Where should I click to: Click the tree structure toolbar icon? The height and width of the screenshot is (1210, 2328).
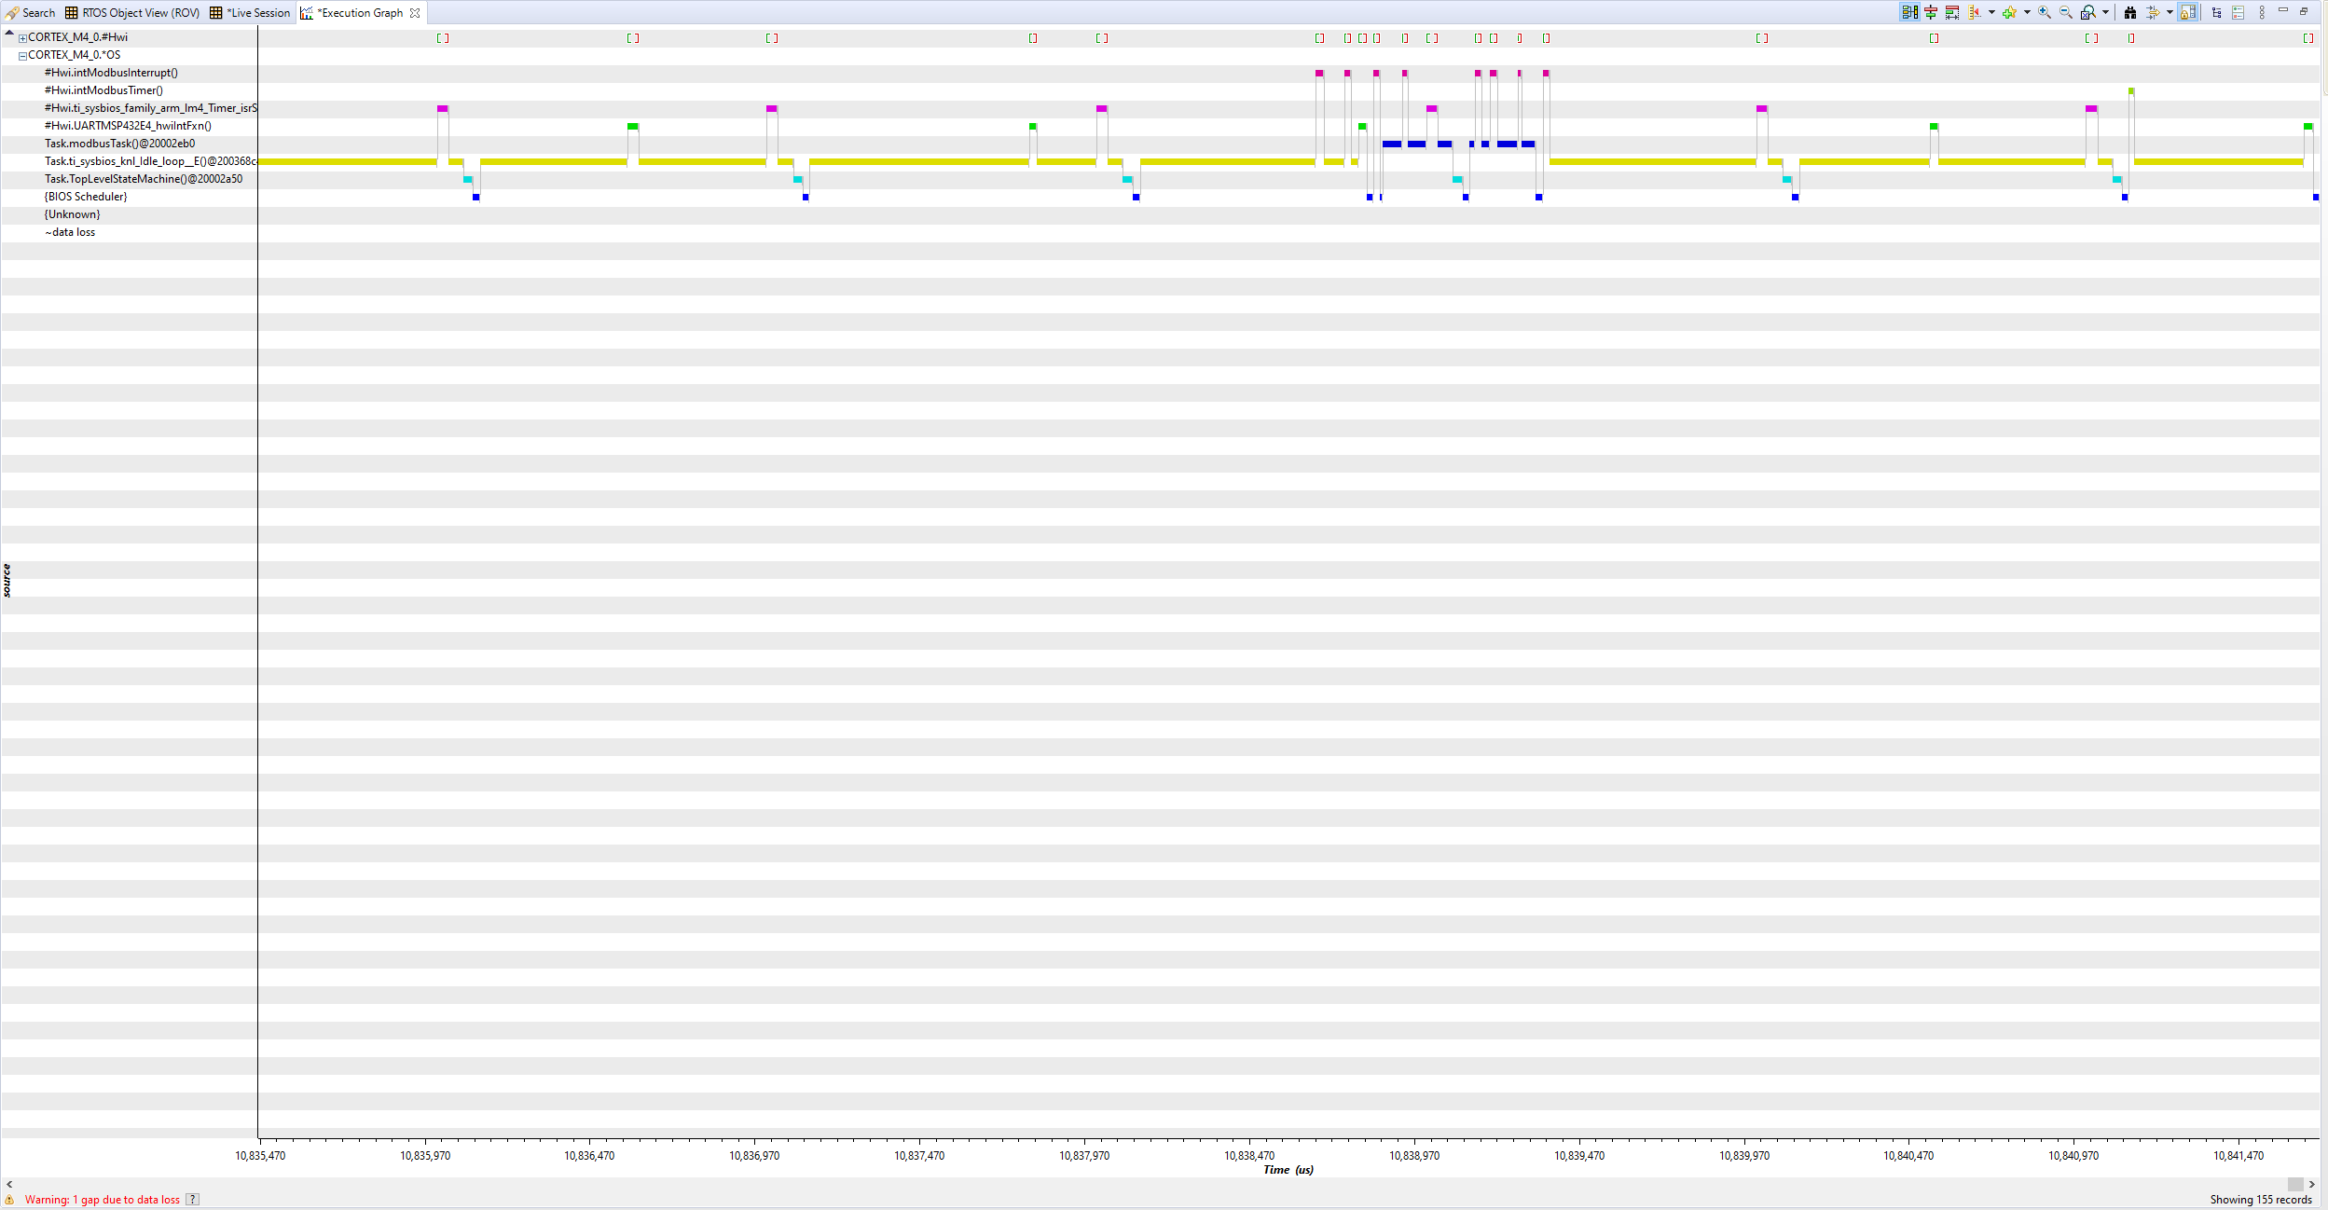2216,12
